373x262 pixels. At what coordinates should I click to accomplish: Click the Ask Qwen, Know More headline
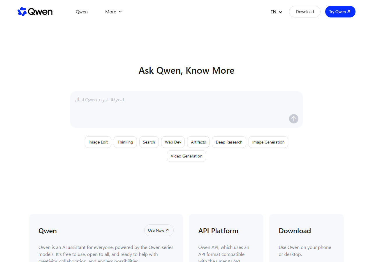pyautogui.click(x=186, y=70)
